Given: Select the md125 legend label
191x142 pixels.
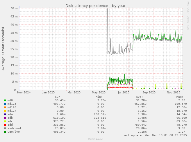Looking at the screenshot, I should point(12,104).
